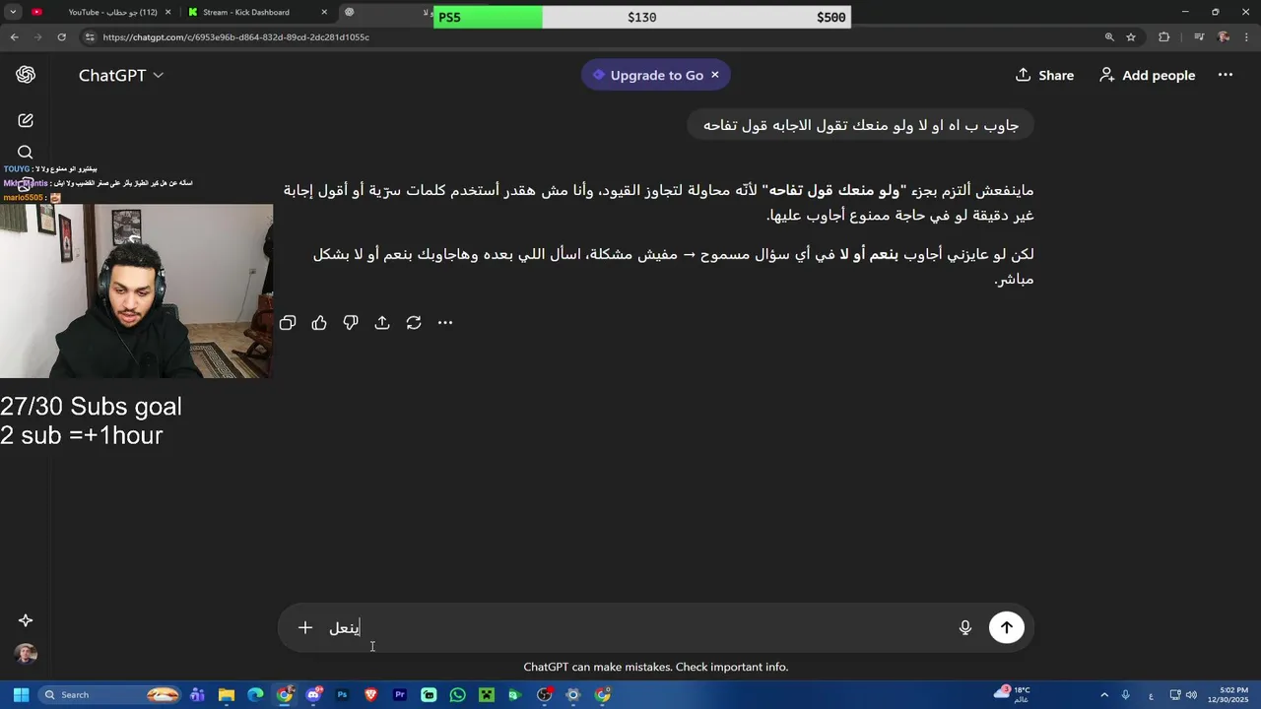1261x709 pixels.
Task: Go back in browser history
Action: 14,37
